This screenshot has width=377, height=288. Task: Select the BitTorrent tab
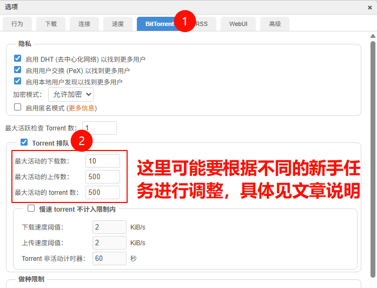pos(160,24)
